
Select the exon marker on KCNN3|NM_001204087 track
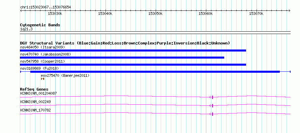click(x=212, y=97)
